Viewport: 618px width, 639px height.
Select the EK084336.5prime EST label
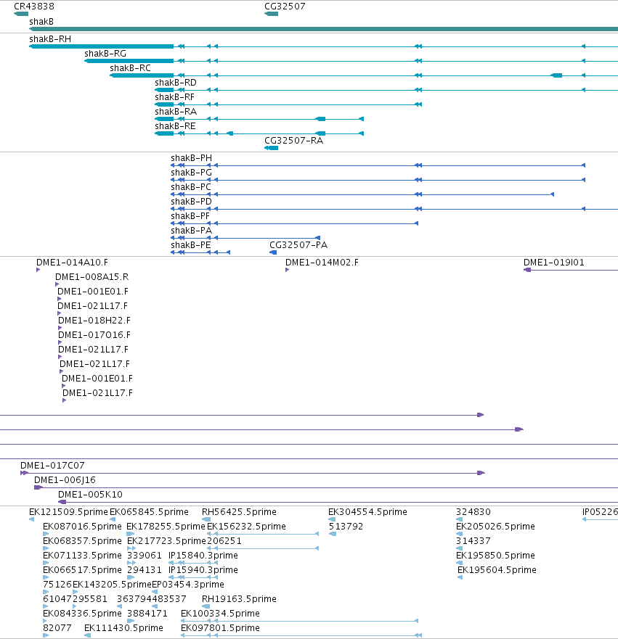pyautogui.click(x=82, y=614)
